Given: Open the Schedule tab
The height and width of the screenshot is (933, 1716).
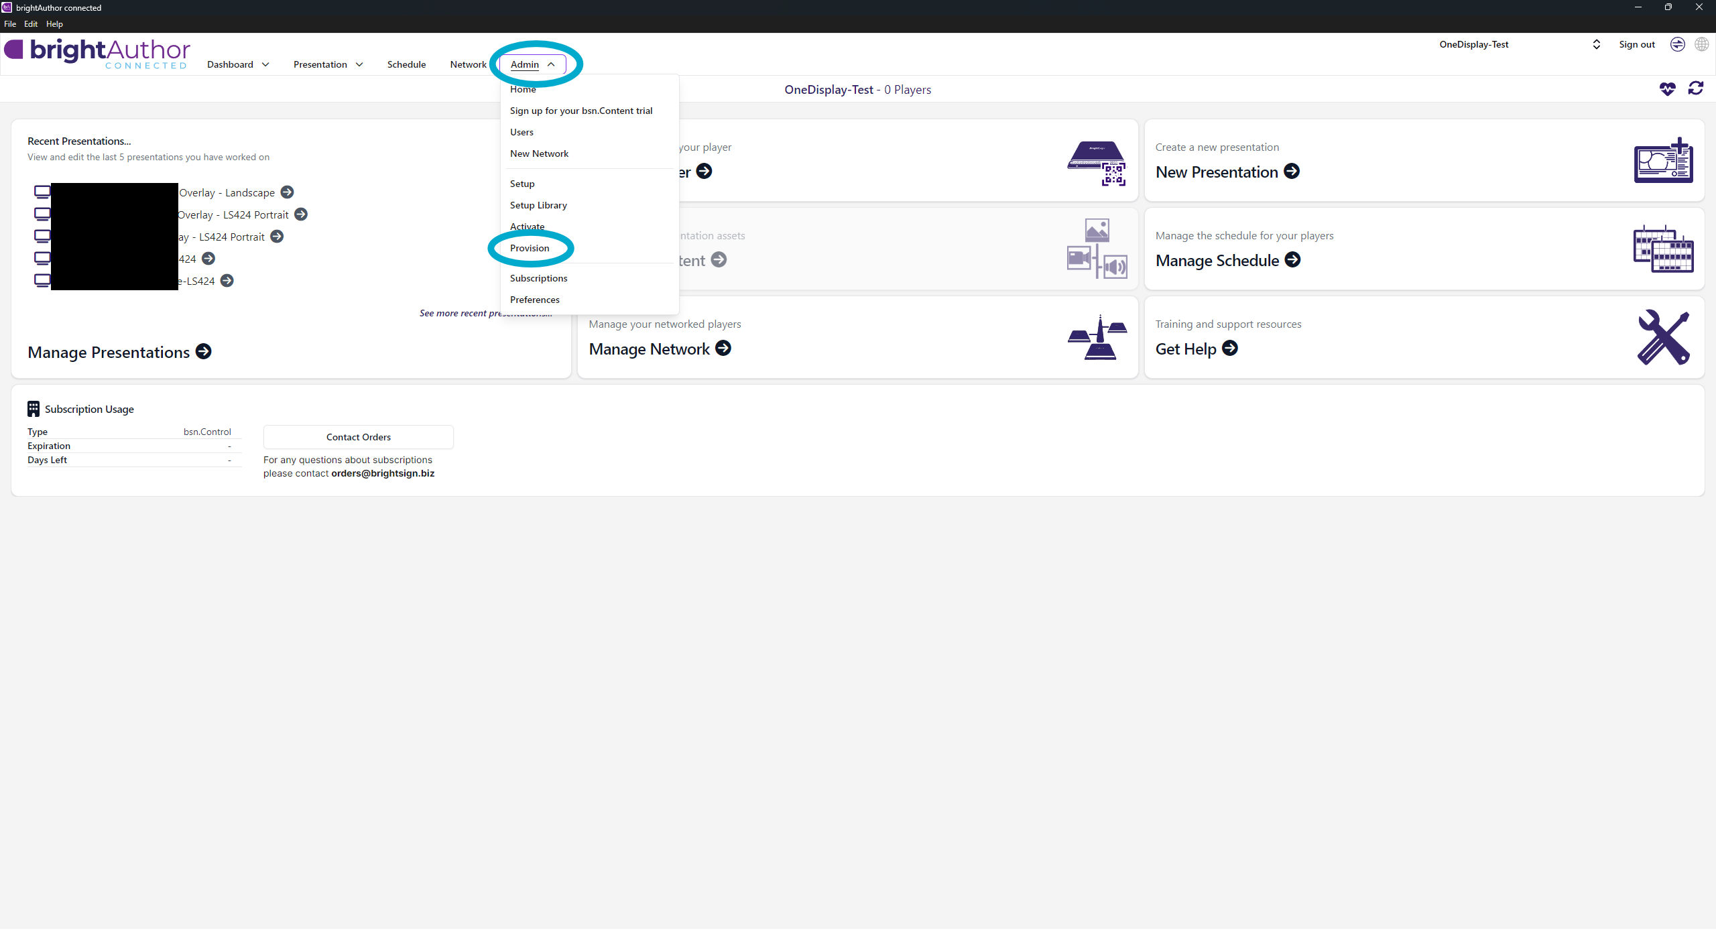Looking at the screenshot, I should coord(406,64).
